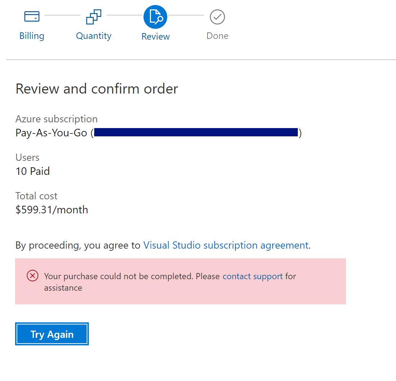396x381 pixels.
Task: Click the Review document magnifier step icon
Action: point(155,17)
